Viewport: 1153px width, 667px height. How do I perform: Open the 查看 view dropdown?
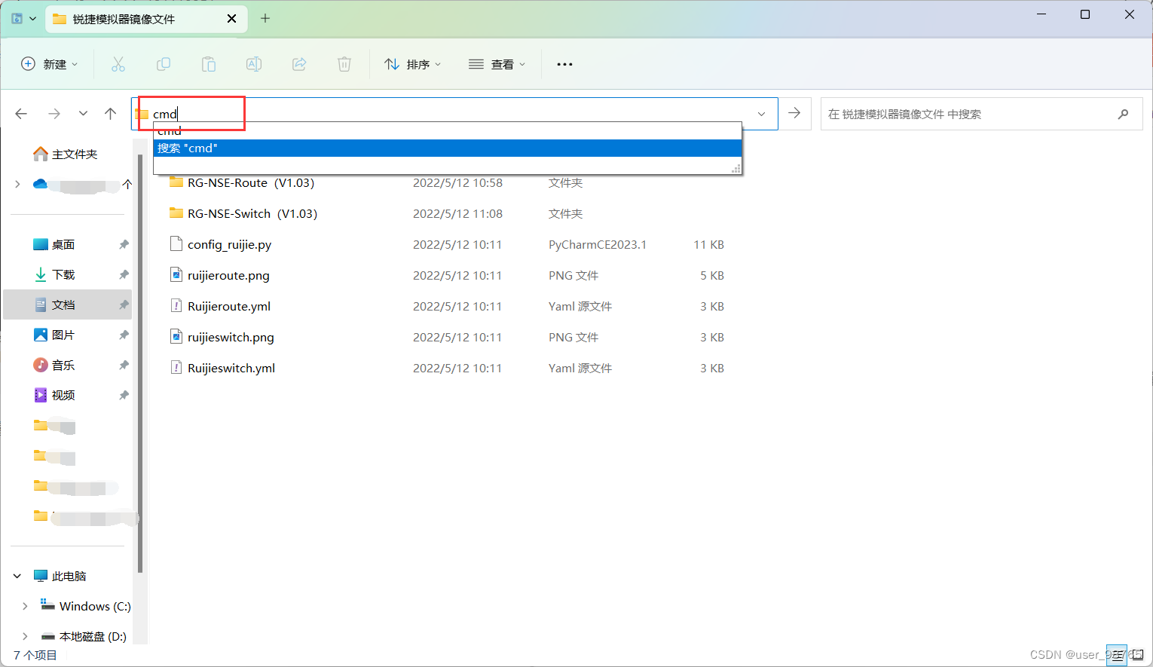[497, 64]
